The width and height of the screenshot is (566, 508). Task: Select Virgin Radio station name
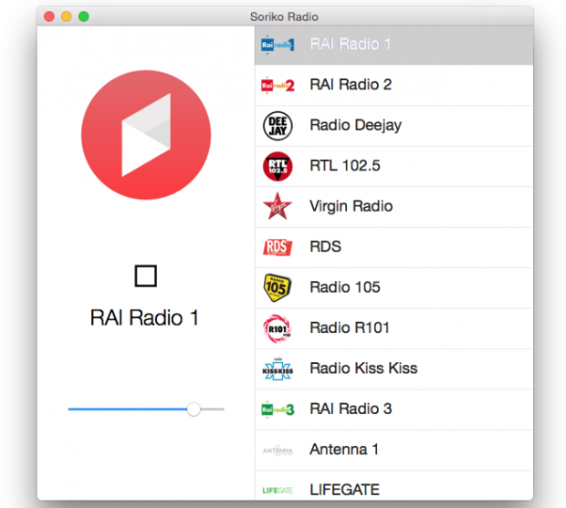[351, 206]
